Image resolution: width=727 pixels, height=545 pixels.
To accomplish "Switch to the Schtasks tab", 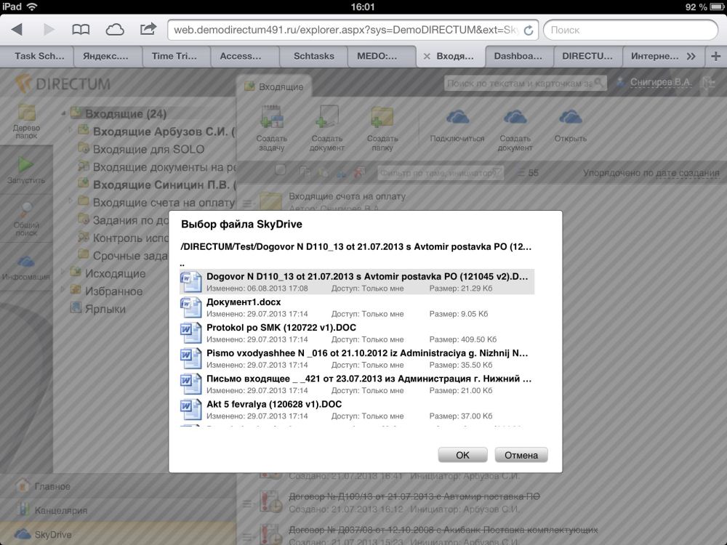I will pos(314,56).
